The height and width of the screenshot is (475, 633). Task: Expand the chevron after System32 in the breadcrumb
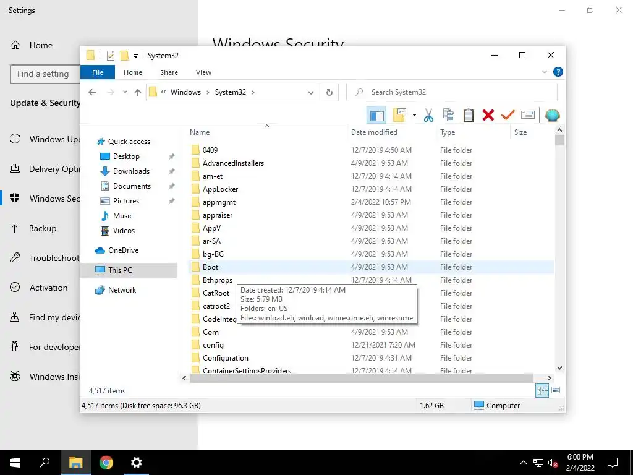coord(253,92)
